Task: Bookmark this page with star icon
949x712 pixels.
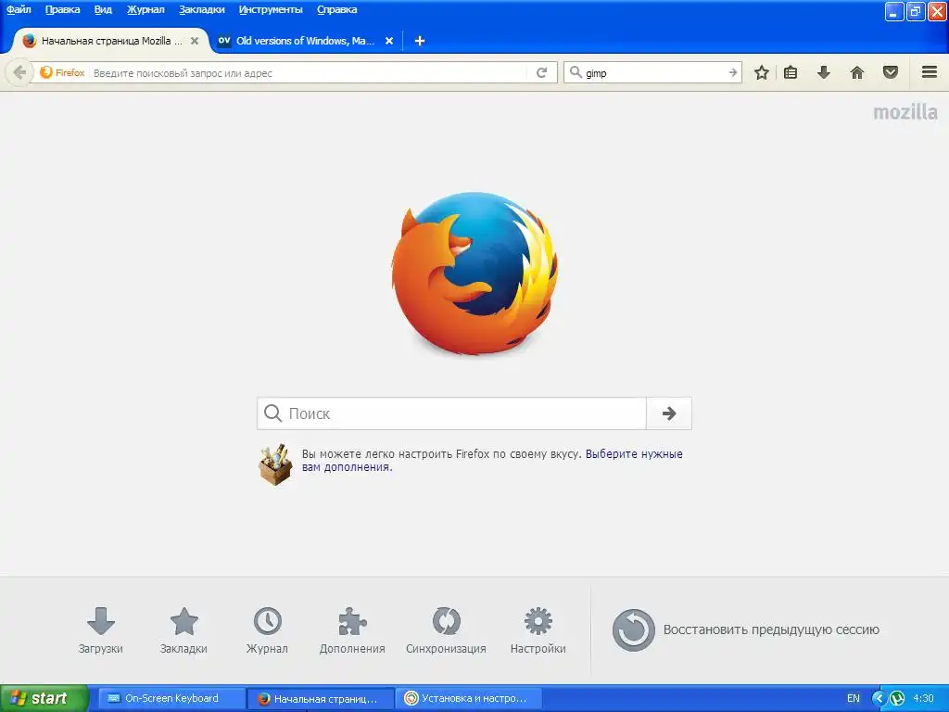Action: 762,72
